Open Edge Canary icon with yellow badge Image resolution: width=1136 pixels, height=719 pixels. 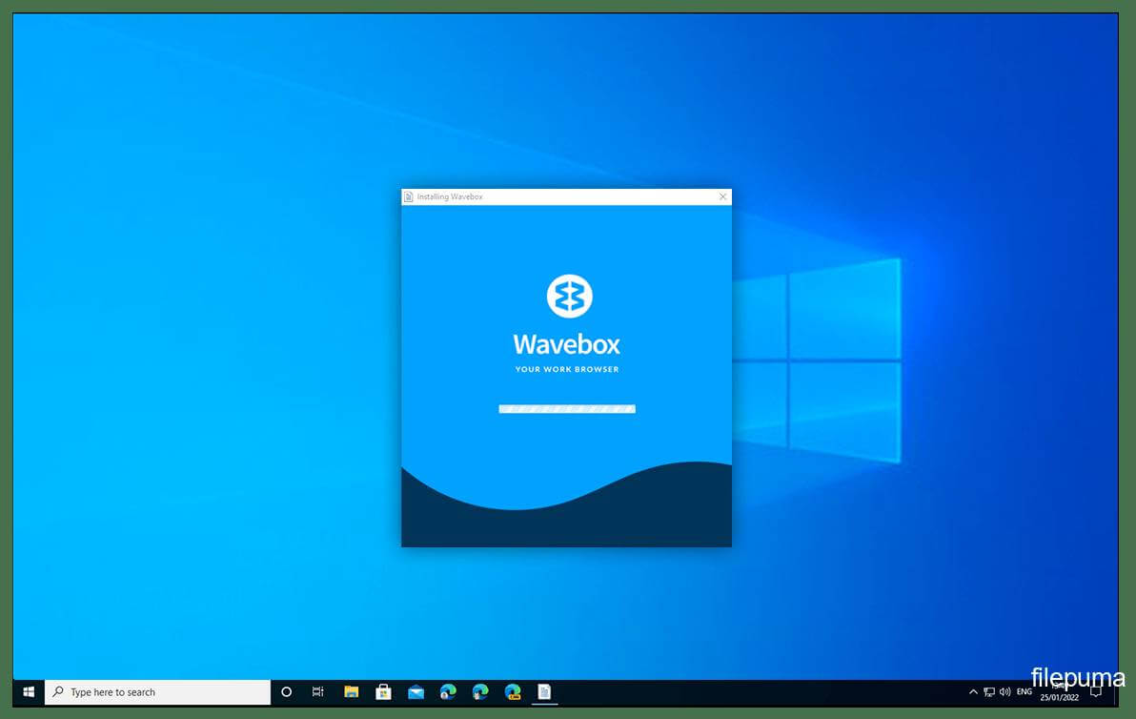[513, 692]
